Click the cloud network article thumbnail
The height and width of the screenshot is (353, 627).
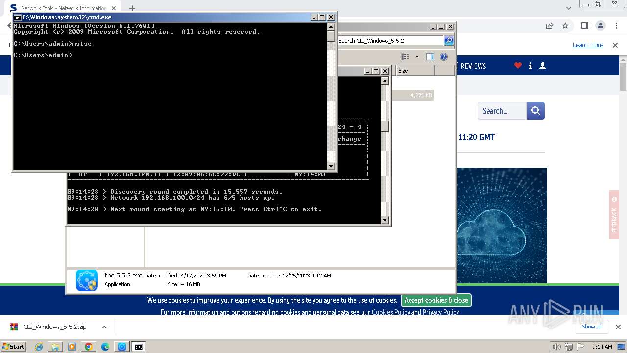point(502,226)
